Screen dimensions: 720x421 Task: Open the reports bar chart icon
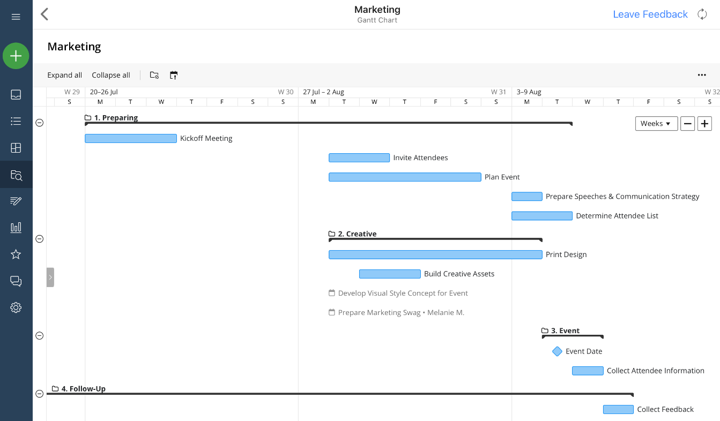point(16,228)
